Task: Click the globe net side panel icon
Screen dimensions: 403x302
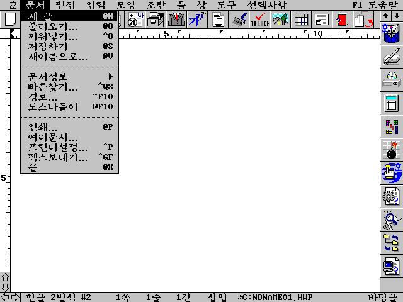Action: (x=392, y=33)
